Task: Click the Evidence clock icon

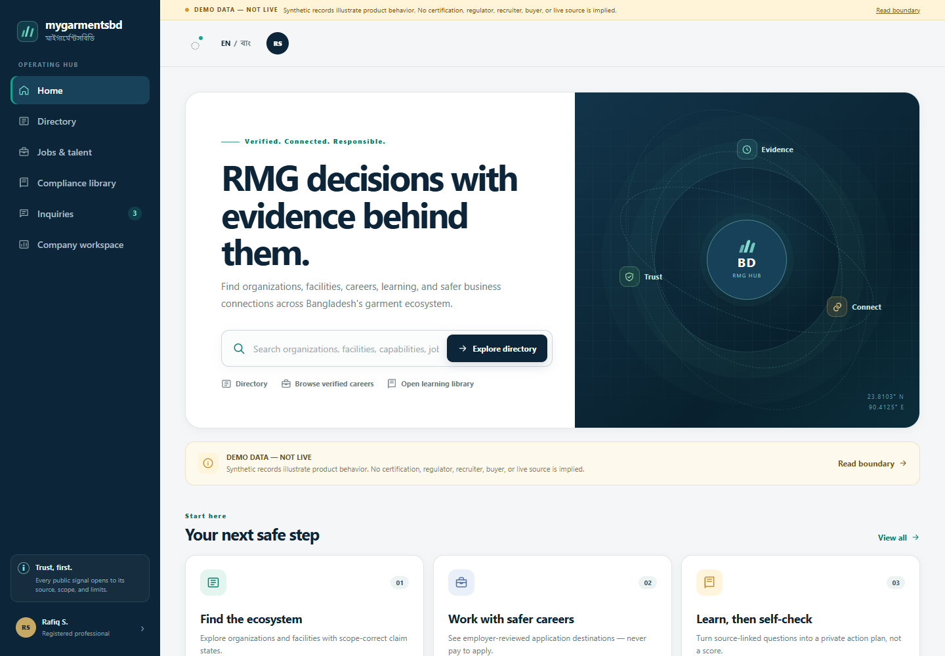Action: pyautogui.click(x=747, y=150)
